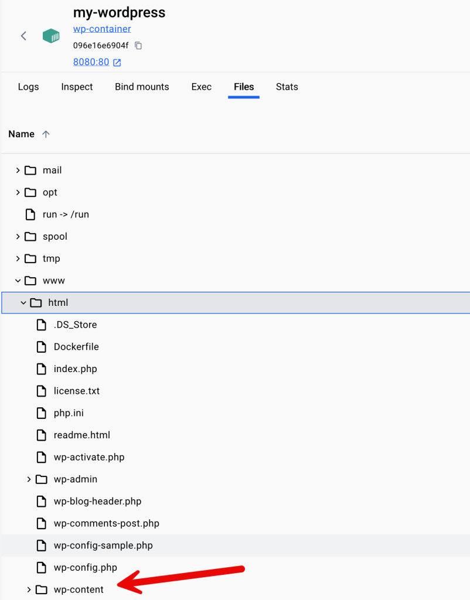This screenshot has width=470, height=600.
Task: Switch to the Logs tab
Action: (28, 87)
